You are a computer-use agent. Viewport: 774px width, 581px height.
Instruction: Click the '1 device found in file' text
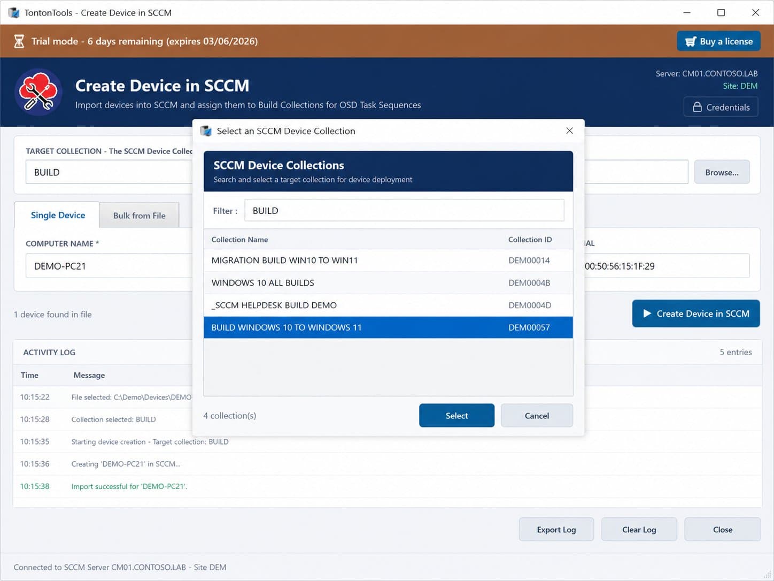point(52,315)
